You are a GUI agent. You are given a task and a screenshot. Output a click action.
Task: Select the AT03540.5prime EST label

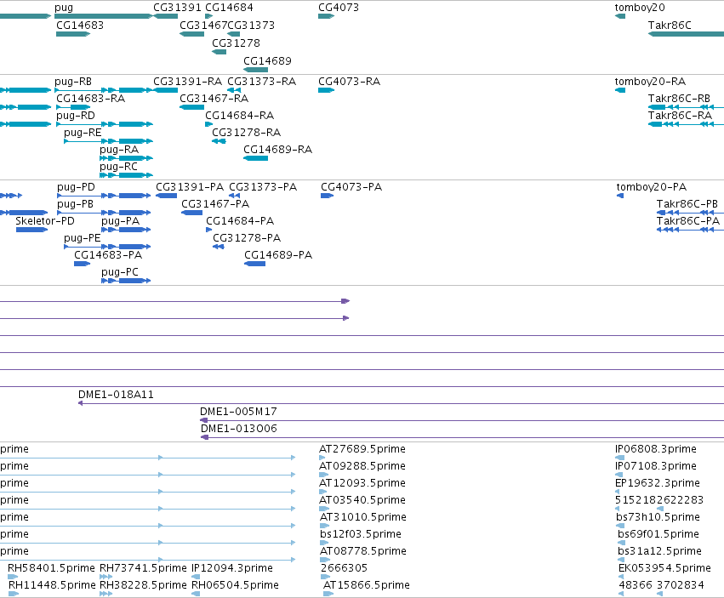tap(362, 500)
